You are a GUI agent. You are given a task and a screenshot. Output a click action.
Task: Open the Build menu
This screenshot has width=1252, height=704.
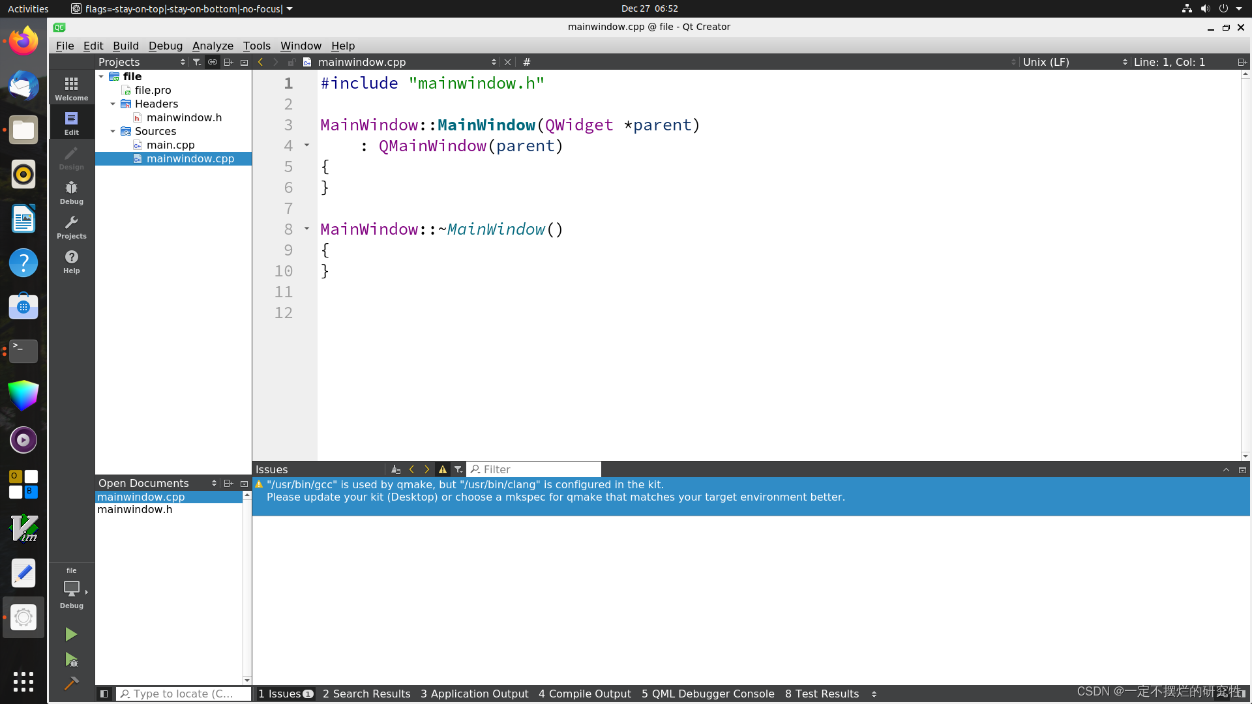pos(125,46)
